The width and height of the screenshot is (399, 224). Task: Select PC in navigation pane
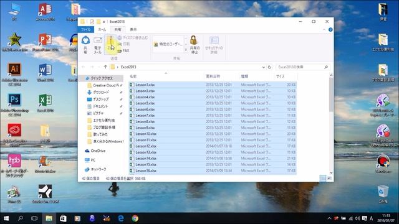point(93,160)
